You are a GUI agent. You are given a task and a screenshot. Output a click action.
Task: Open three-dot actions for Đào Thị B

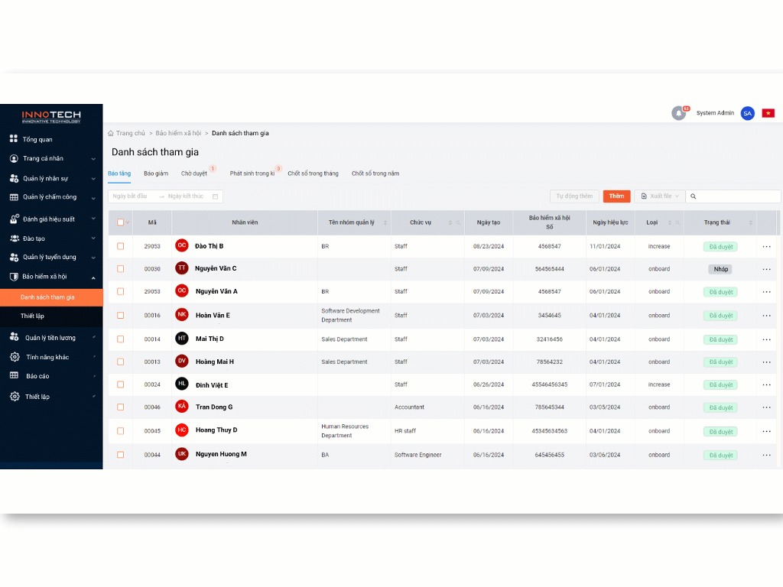[766, 246]
